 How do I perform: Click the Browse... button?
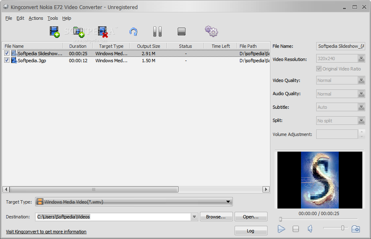[216, 217]
